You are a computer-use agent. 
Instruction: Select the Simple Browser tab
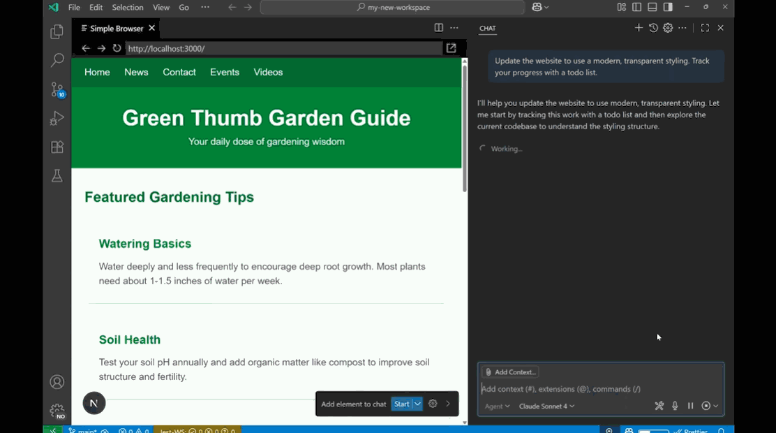(117, 28)
